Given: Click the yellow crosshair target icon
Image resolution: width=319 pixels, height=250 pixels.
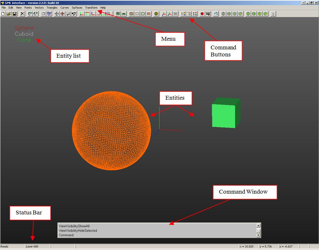Looking at the screenshot, I should pyautogui.click(x=156, y=14).
